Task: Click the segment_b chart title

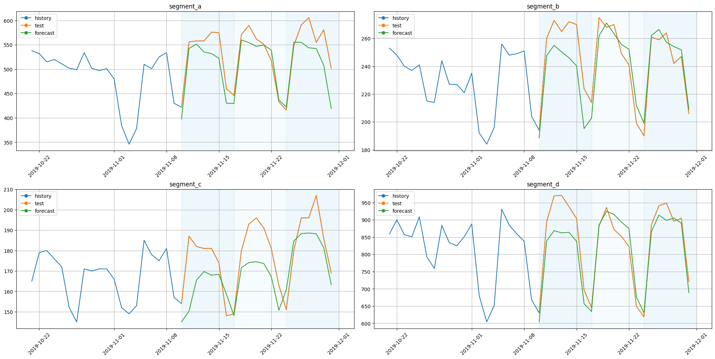Action: (543, 6)
